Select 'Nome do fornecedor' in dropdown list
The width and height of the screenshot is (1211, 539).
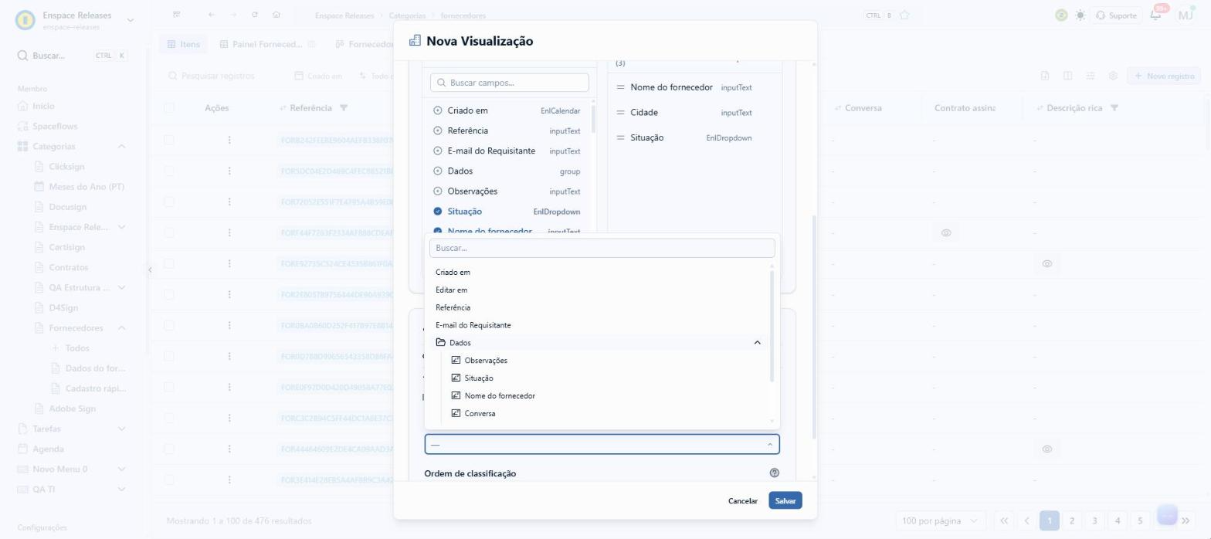coord(500,396)
